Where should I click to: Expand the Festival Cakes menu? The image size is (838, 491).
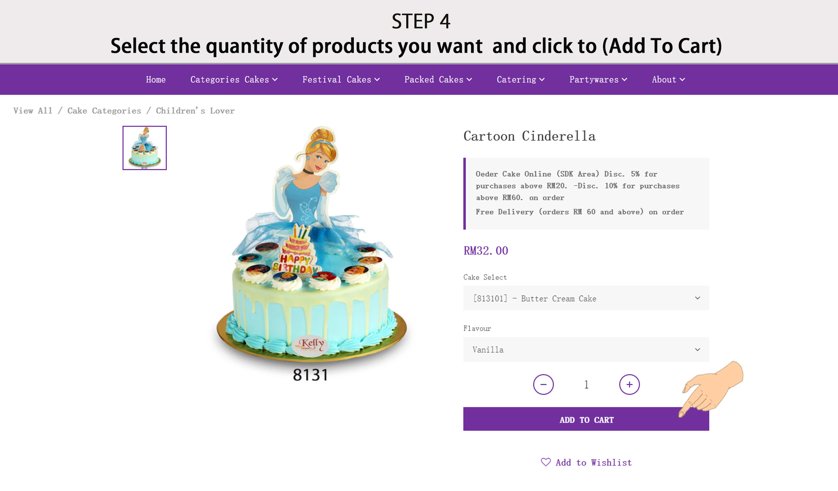[341, 80]
